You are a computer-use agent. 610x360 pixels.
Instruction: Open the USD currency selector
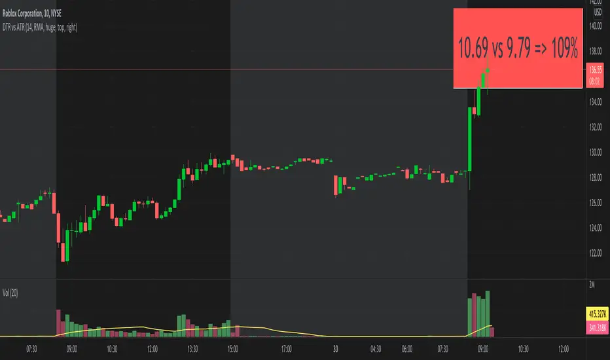598,12
